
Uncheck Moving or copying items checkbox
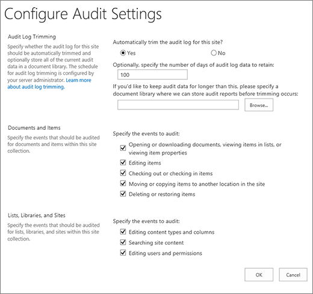click(x=123, y=183)
